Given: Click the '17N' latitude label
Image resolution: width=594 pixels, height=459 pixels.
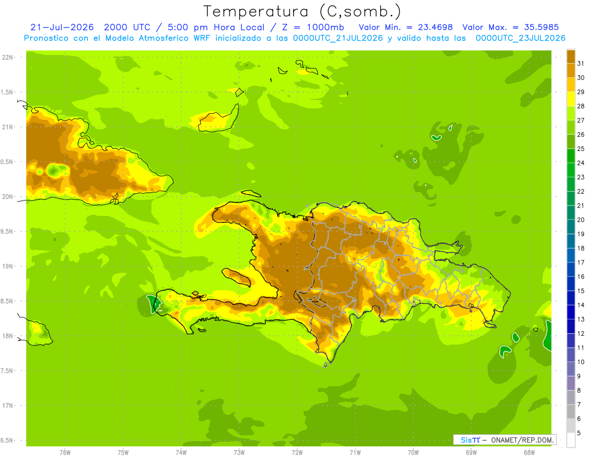Looking at the screenshot, I should (x=7, y=406).
